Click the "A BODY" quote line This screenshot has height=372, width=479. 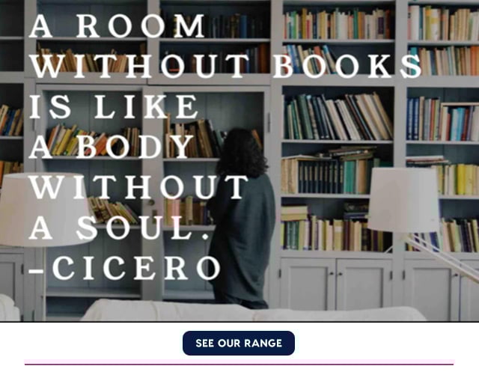[112, 147]
